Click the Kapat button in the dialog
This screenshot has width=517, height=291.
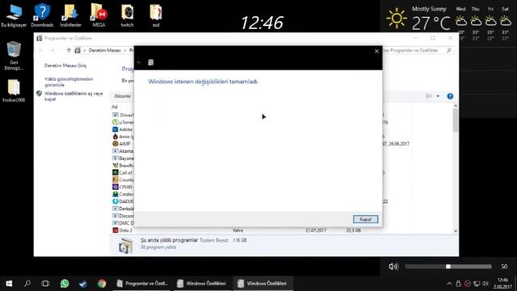click(x=365, y=219)
